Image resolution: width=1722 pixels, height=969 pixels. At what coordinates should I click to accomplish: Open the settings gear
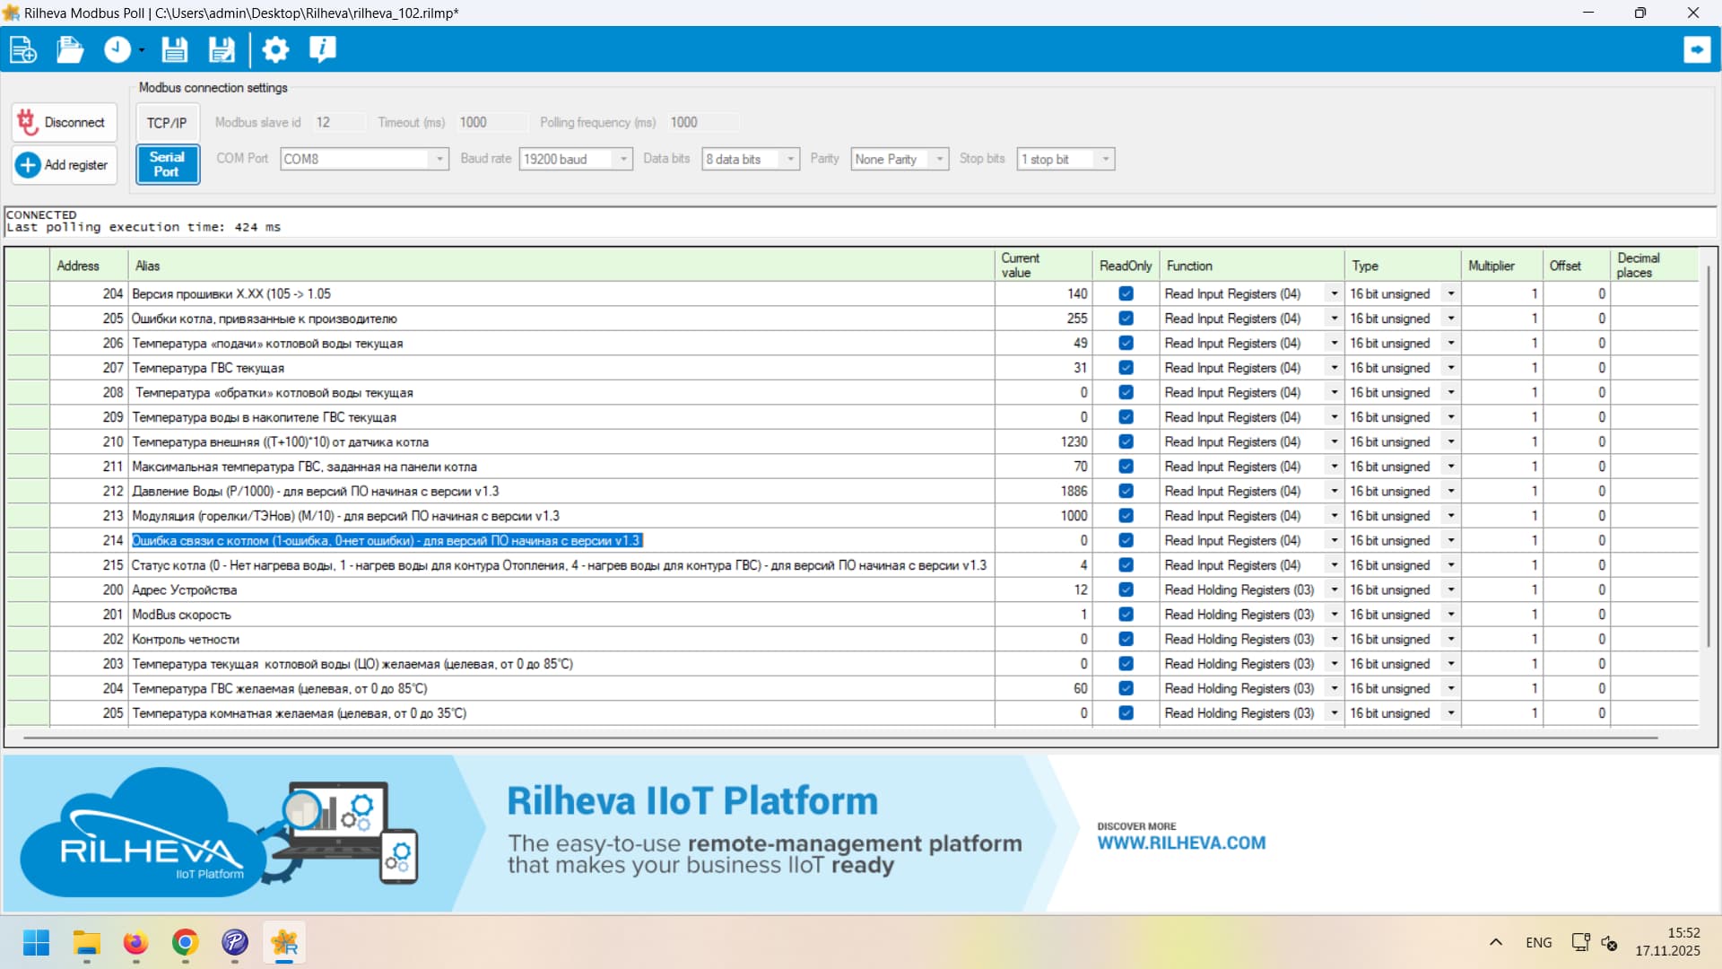(275, 49)
